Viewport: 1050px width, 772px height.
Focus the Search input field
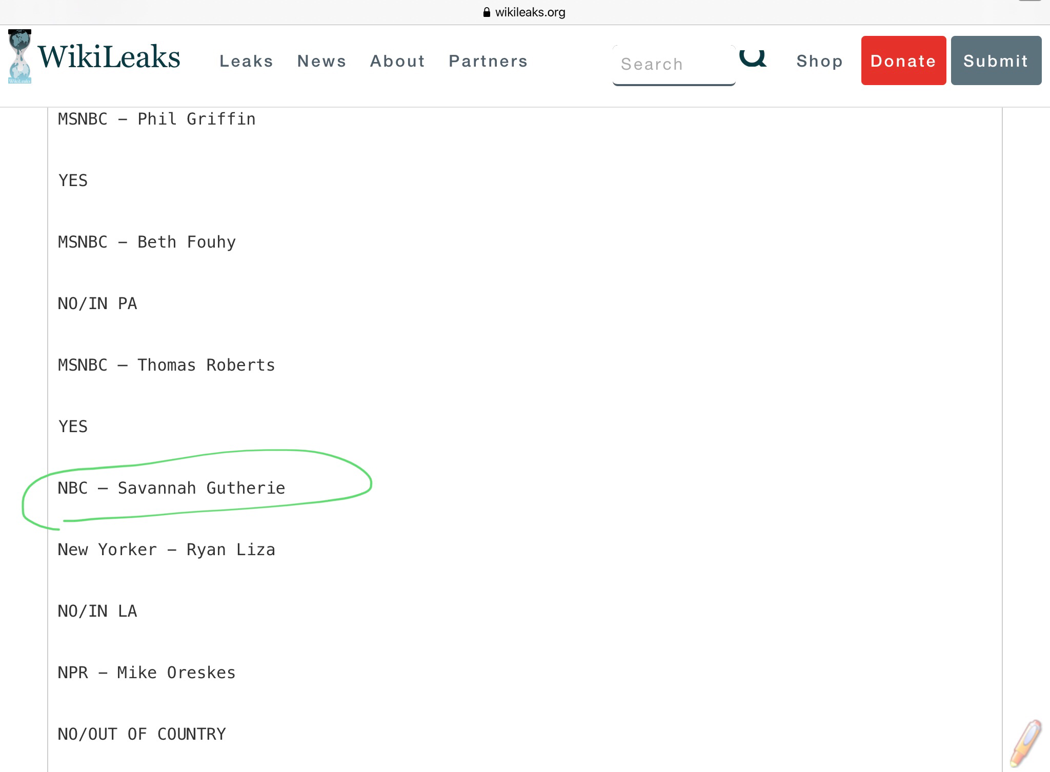click(x=674, y=65)
